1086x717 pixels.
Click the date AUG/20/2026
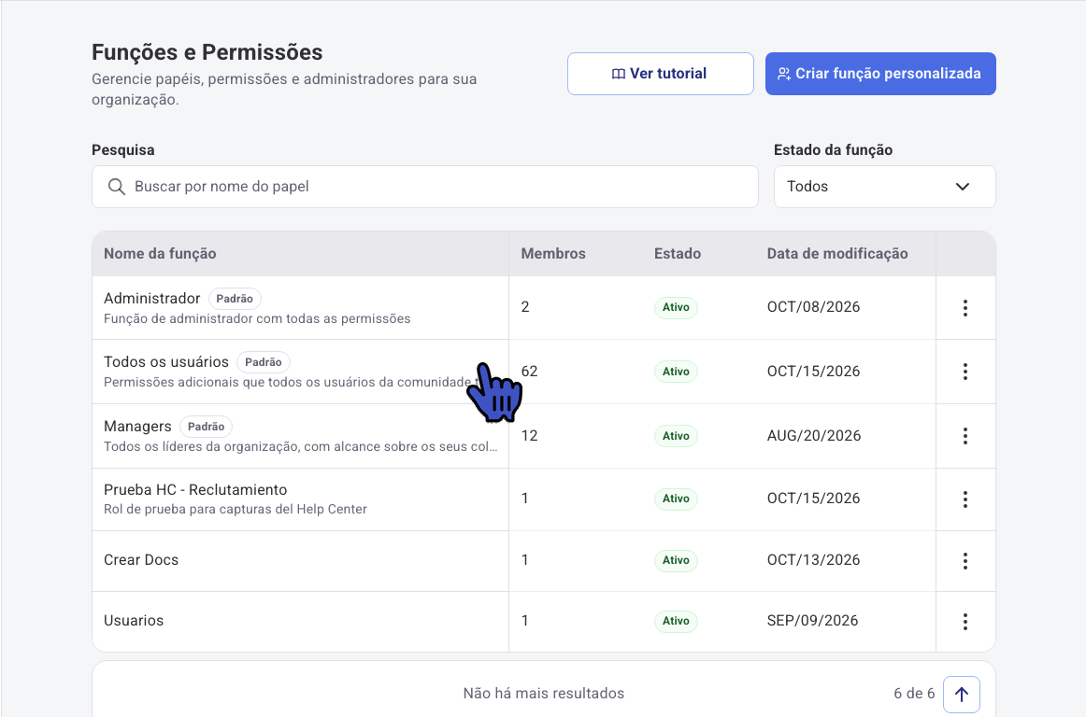point(814,436)
